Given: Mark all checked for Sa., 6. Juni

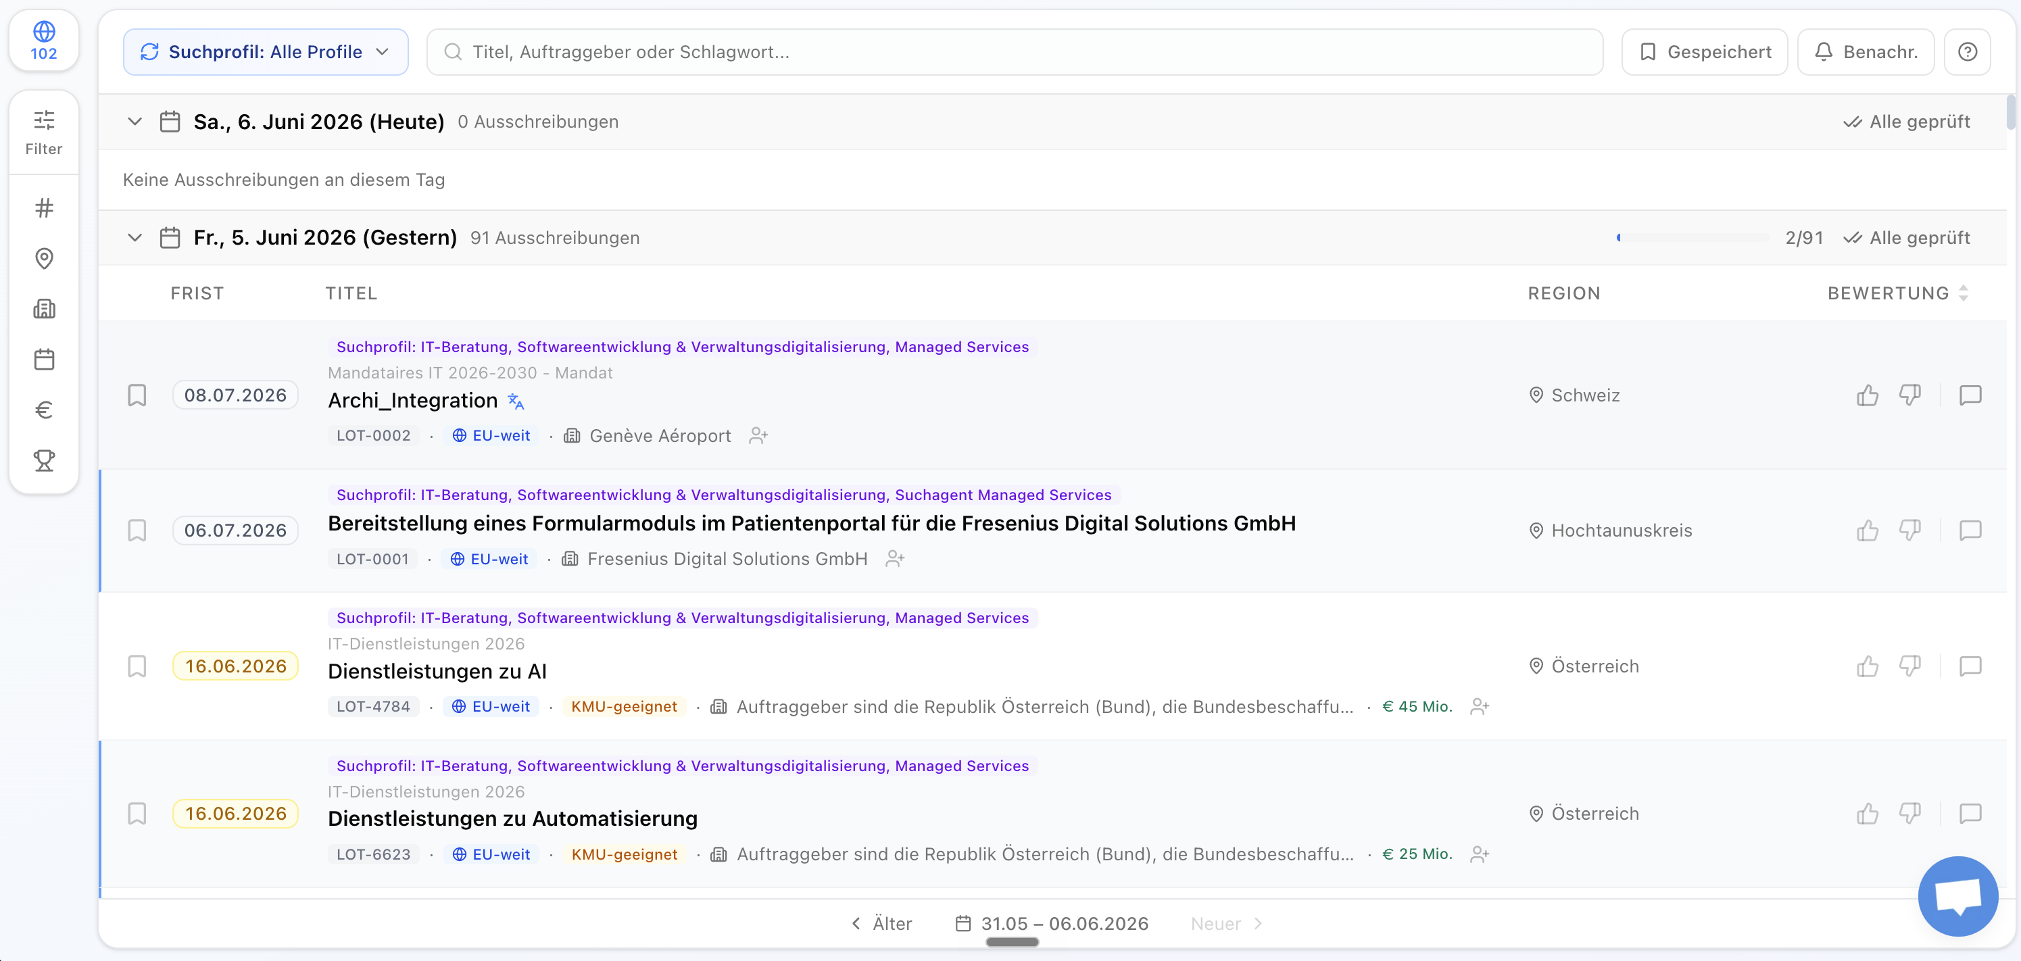Looking at the screenshot, I should pyautogui.click(x=1907, y=122).
